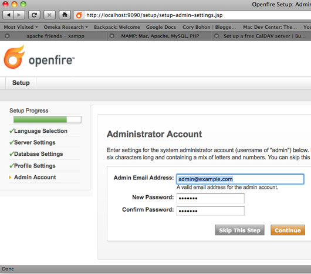Open the Mac Dev Center bookmark
The width and height of the screenshot is (311, 274).
tap(270, 27)
